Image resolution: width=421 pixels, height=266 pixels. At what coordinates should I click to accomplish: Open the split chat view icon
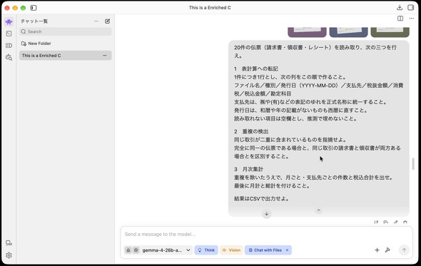pyautogui.click(x=400, y=19)
